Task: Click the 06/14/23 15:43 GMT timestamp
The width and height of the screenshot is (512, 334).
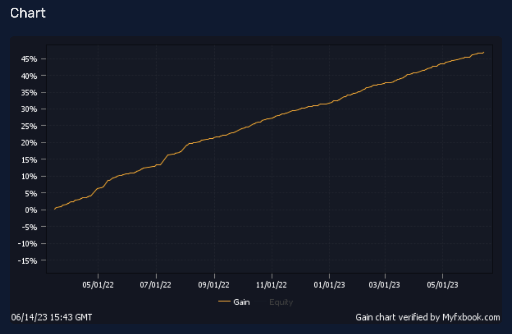Action: click(x=52, y=317)
